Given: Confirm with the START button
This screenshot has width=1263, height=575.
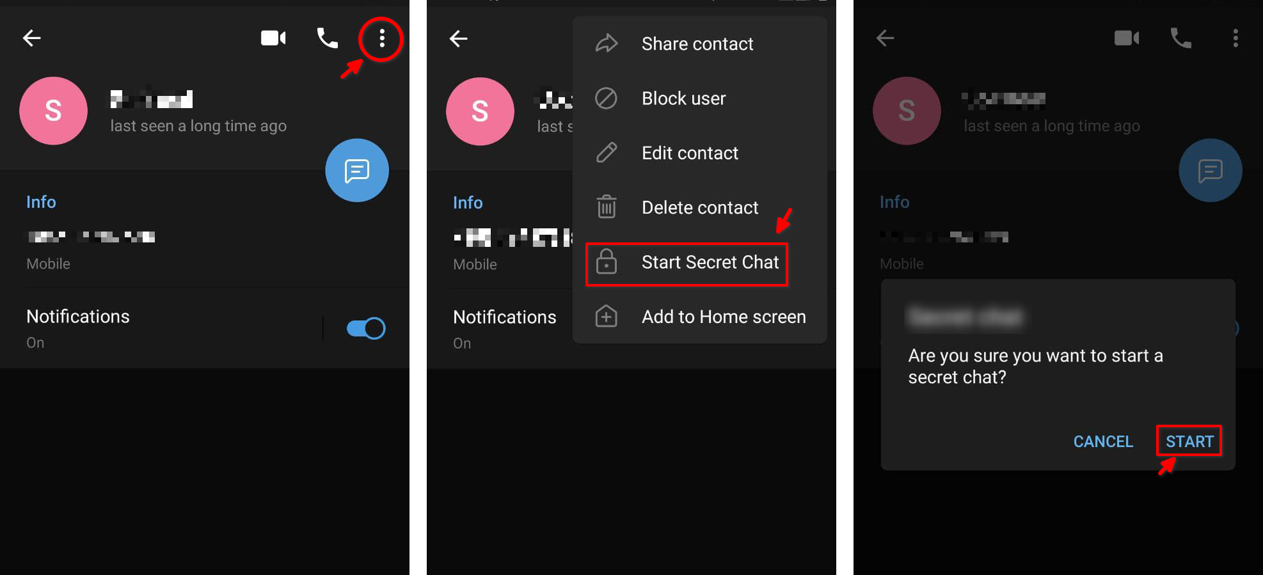Looking at the screenshot, I should click(x=1189, y=441).
